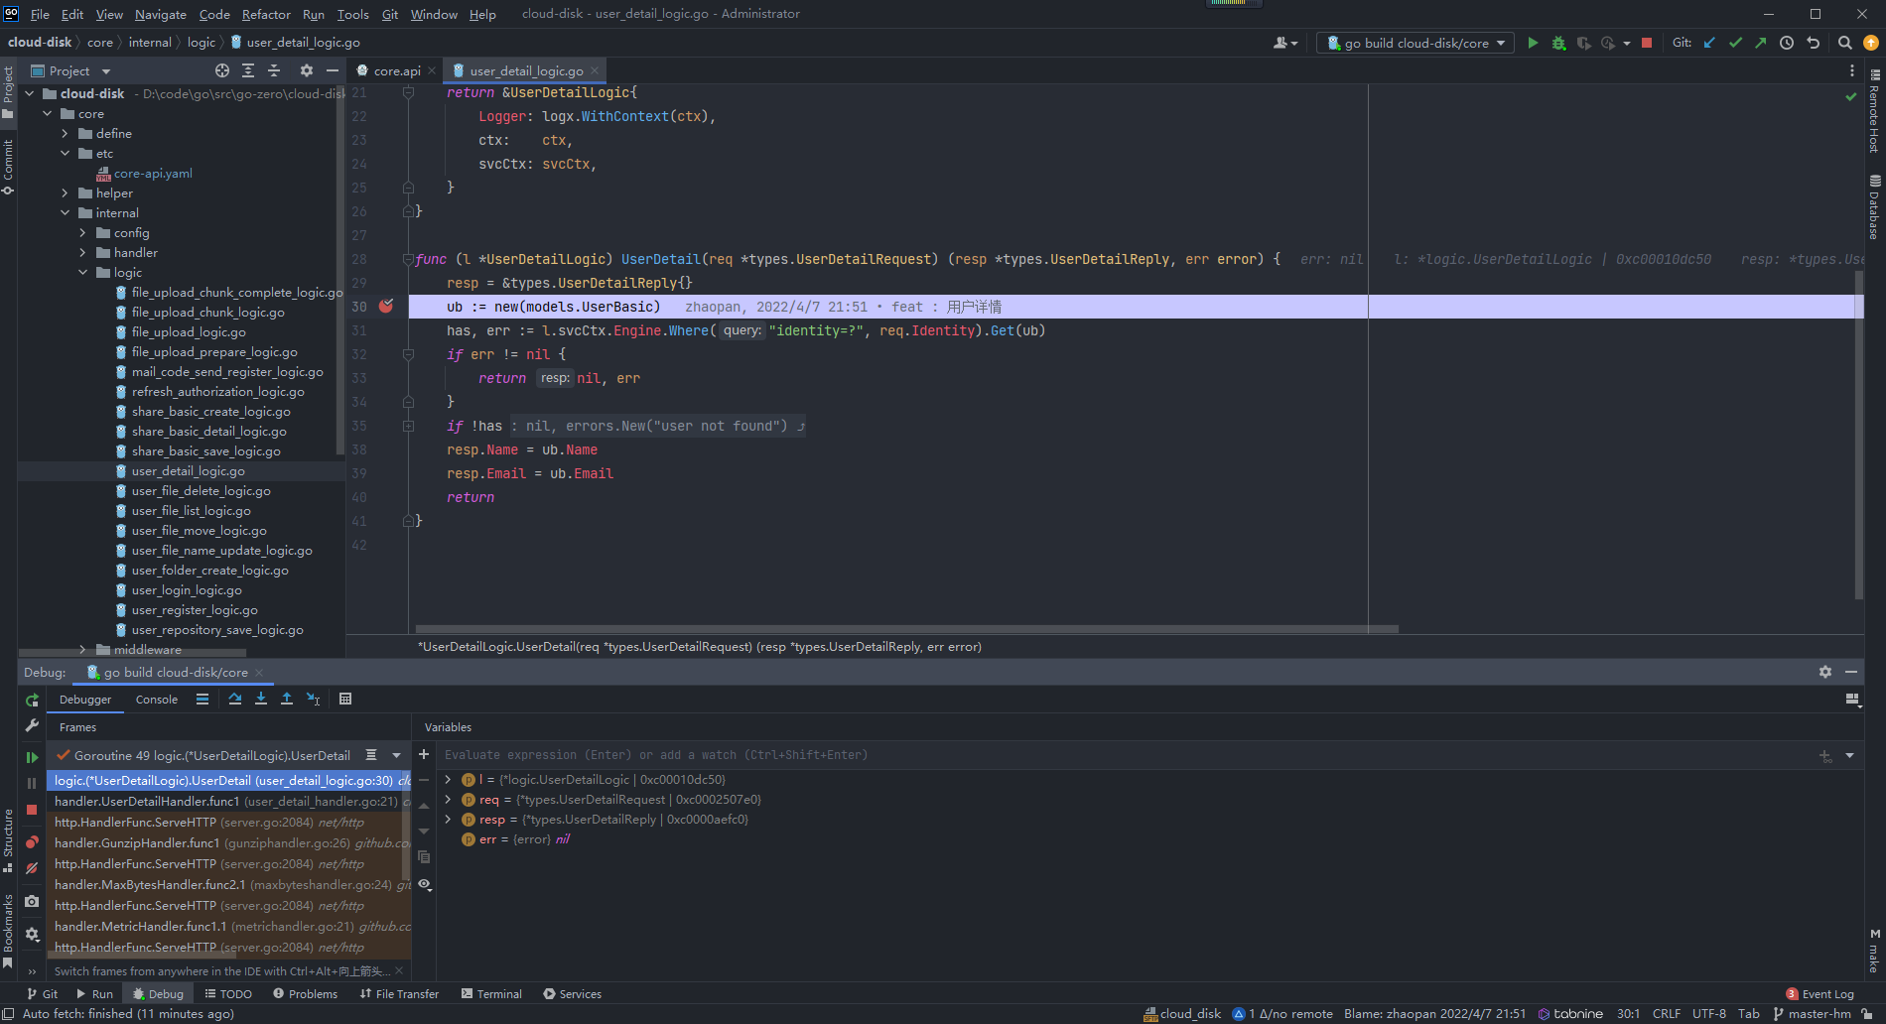This screenshot has height=1024, width=1886.
Task: Collapse all in Project panel
Action: coord(275,70)
